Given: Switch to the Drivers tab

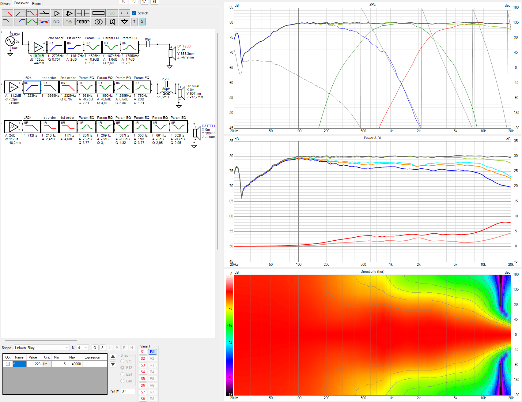Looking at the screenshot, I should click(5, 4).
